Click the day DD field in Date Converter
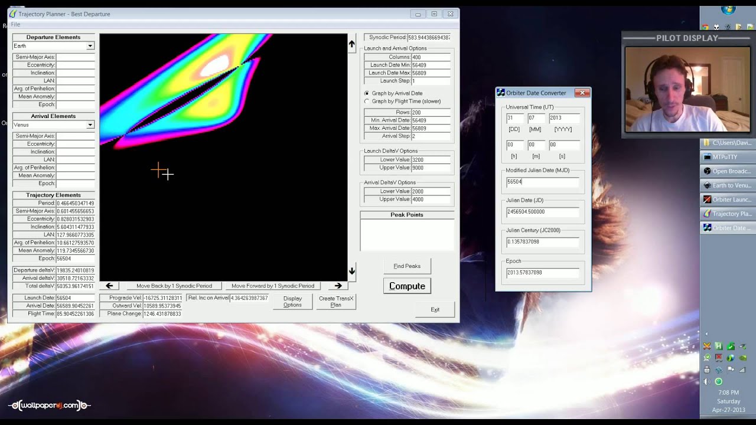 pyautogui.click(x=514, y=118)
